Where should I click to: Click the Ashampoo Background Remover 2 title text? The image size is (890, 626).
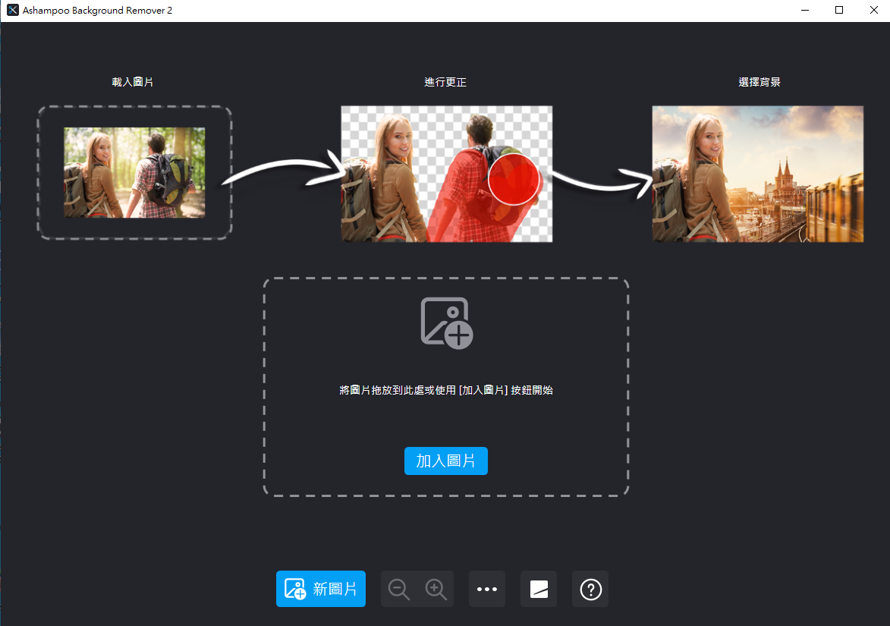pyautogui.click(x=97, y=10)
